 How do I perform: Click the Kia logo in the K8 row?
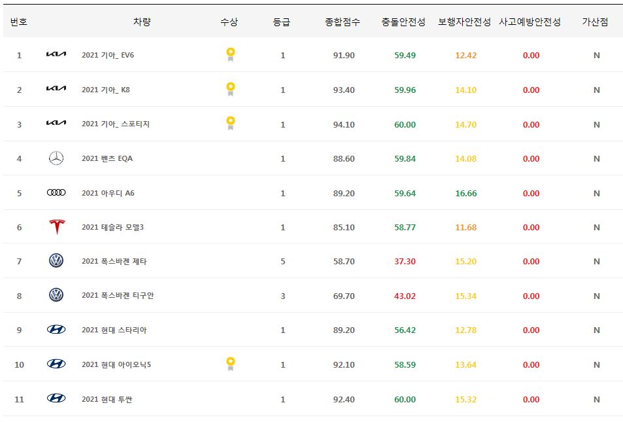tap(56, 89)
